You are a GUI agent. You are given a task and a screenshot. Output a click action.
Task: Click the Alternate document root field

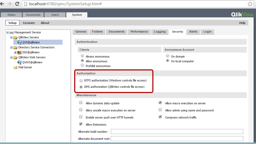coord(177,139)
